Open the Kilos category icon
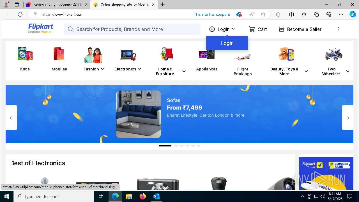Viewport: 359px width, 202px height. click(25, 54)
